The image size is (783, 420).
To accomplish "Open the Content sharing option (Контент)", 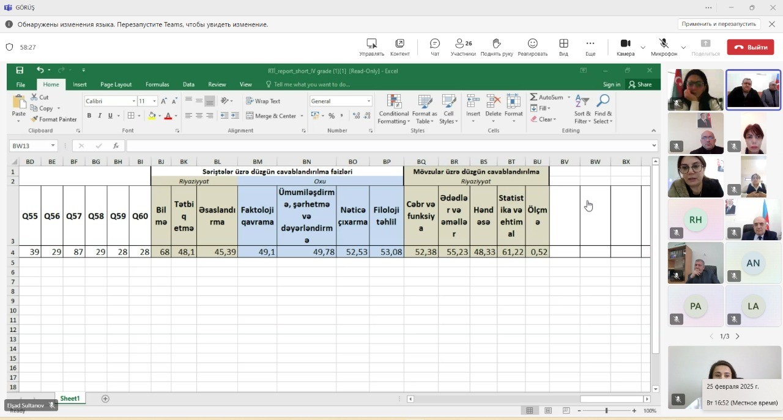I will pos(399,46).
